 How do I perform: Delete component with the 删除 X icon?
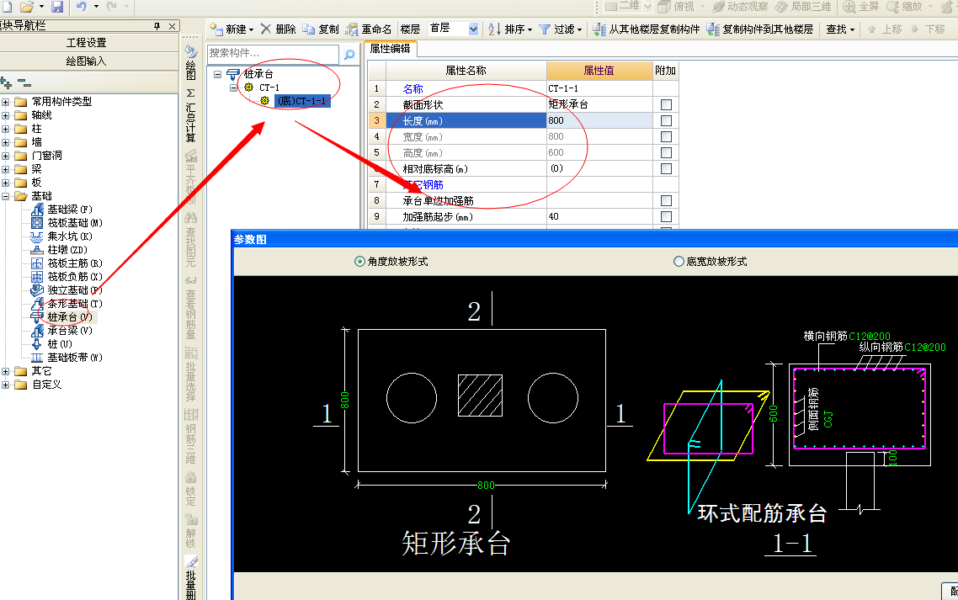[266, 29]
